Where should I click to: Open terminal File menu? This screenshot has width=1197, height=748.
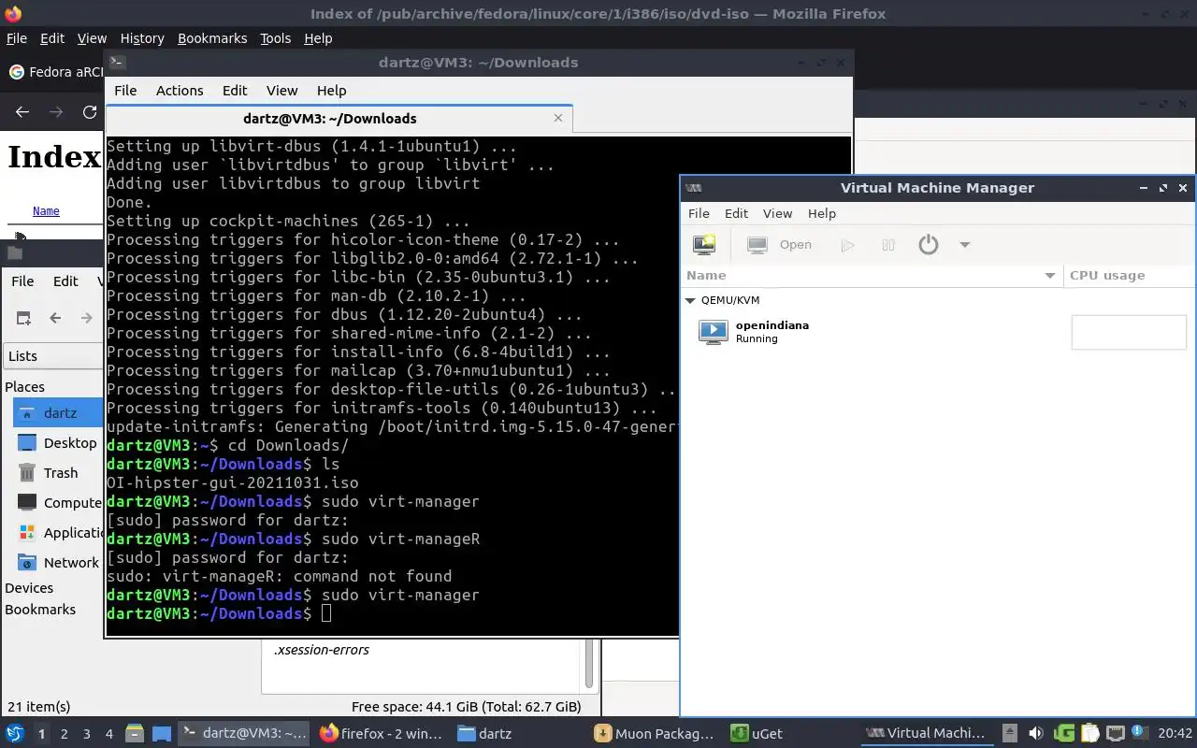click(x=125, y=91)
